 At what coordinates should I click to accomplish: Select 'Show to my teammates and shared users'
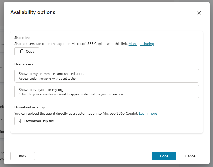[x=106, y=75]
